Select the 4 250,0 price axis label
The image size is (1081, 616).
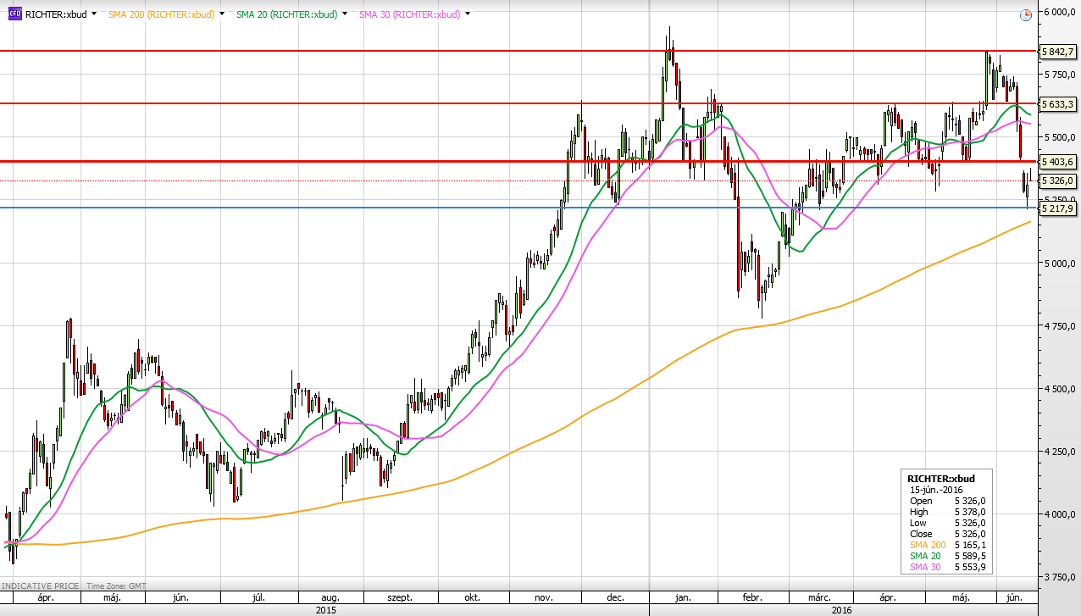[1059, 452]
